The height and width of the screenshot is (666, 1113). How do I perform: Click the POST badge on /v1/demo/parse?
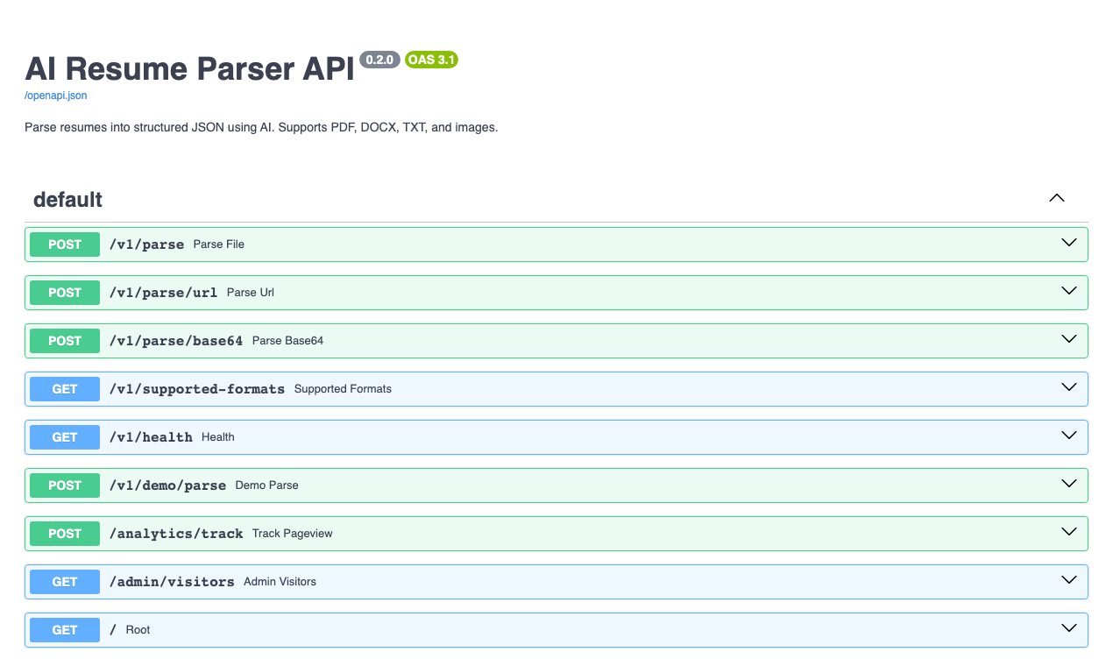64,485
